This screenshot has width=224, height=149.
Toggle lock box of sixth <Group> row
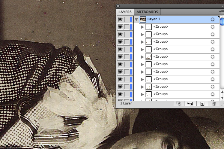point(126,64)
